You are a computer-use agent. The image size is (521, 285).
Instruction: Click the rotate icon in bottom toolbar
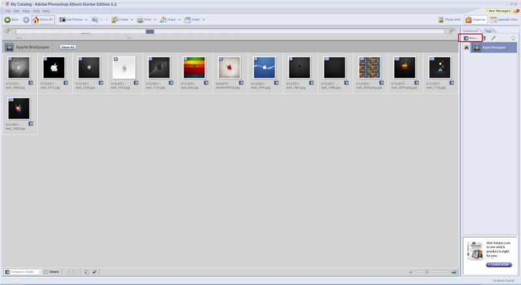click(x=87, y=272)
